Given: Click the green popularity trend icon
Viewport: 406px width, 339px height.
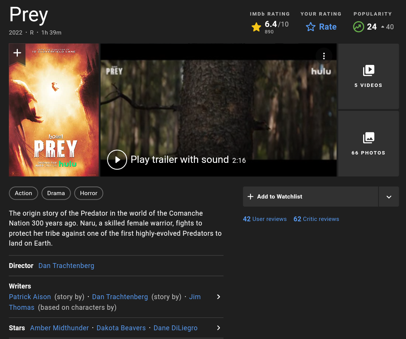Looking at the screenshot, I should 358,27.
